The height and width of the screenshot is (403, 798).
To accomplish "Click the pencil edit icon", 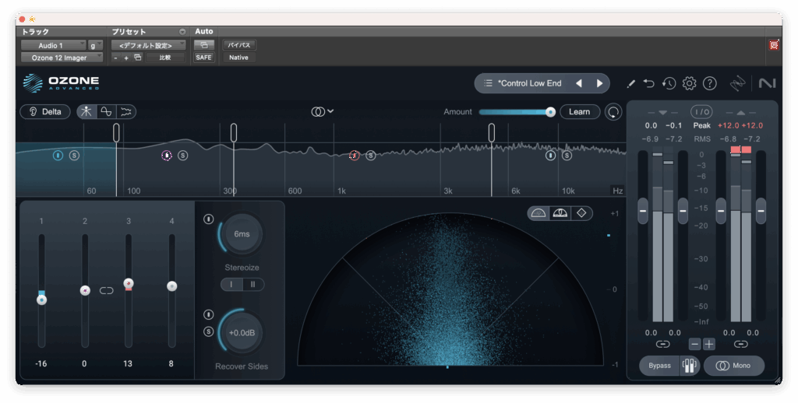I will pyautogui.click(x=630, y=83).
